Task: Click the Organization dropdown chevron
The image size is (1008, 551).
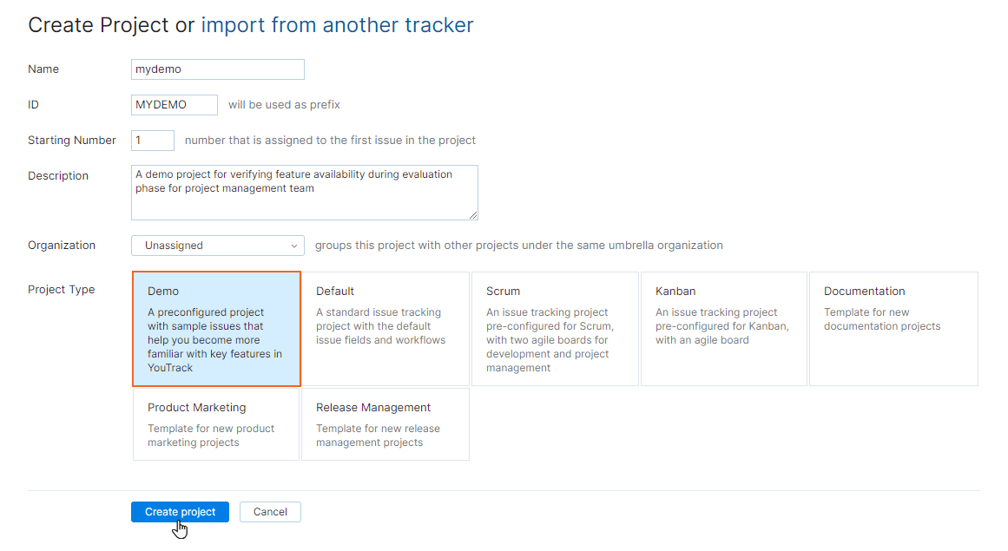Action: [294, 246]
